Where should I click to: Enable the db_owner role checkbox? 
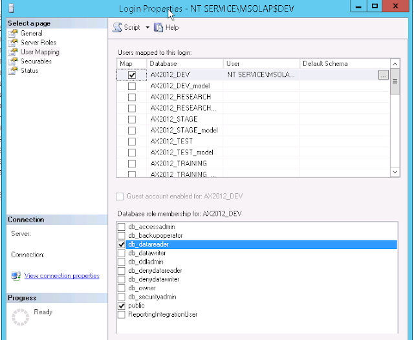click(122, 288)
